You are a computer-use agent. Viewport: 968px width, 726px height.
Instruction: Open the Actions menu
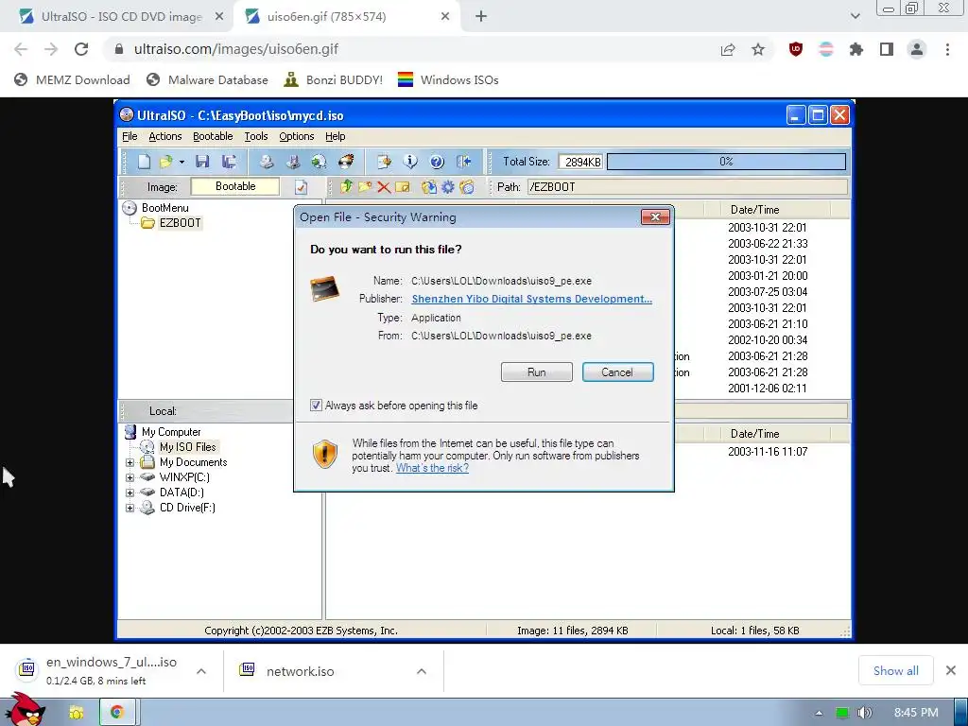164,136
